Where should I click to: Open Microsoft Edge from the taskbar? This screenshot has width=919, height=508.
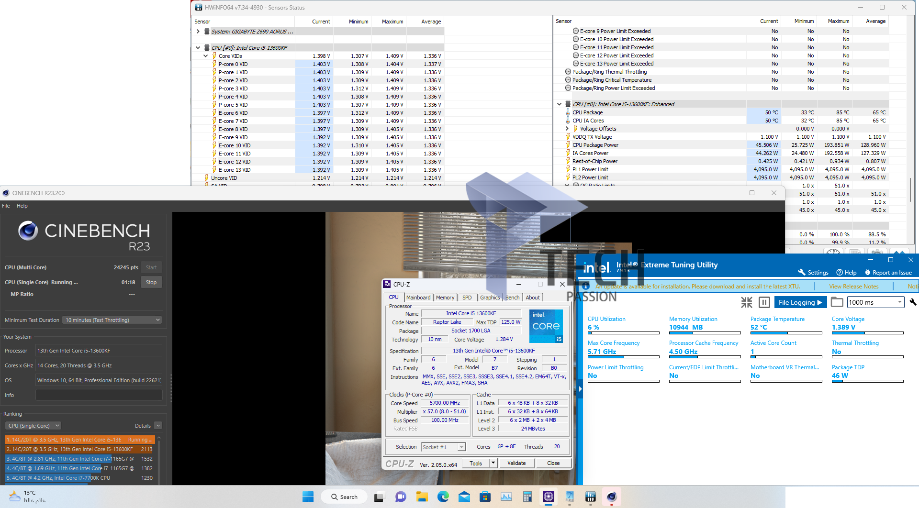pyautogui.click(x=443, y=497)
